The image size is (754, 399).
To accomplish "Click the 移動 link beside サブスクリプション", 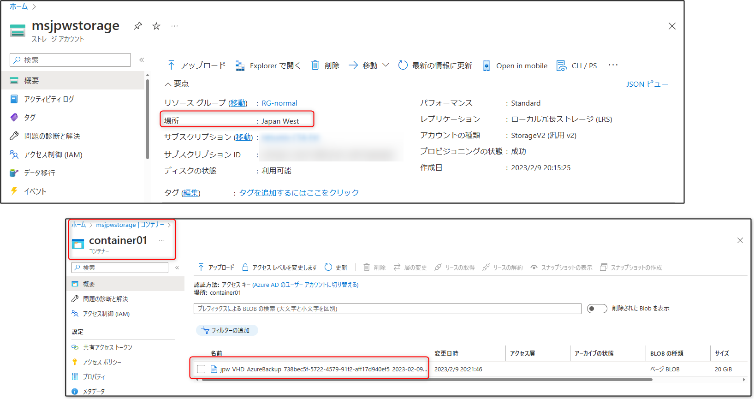I will pyautogui.click(x=243, y=137).
